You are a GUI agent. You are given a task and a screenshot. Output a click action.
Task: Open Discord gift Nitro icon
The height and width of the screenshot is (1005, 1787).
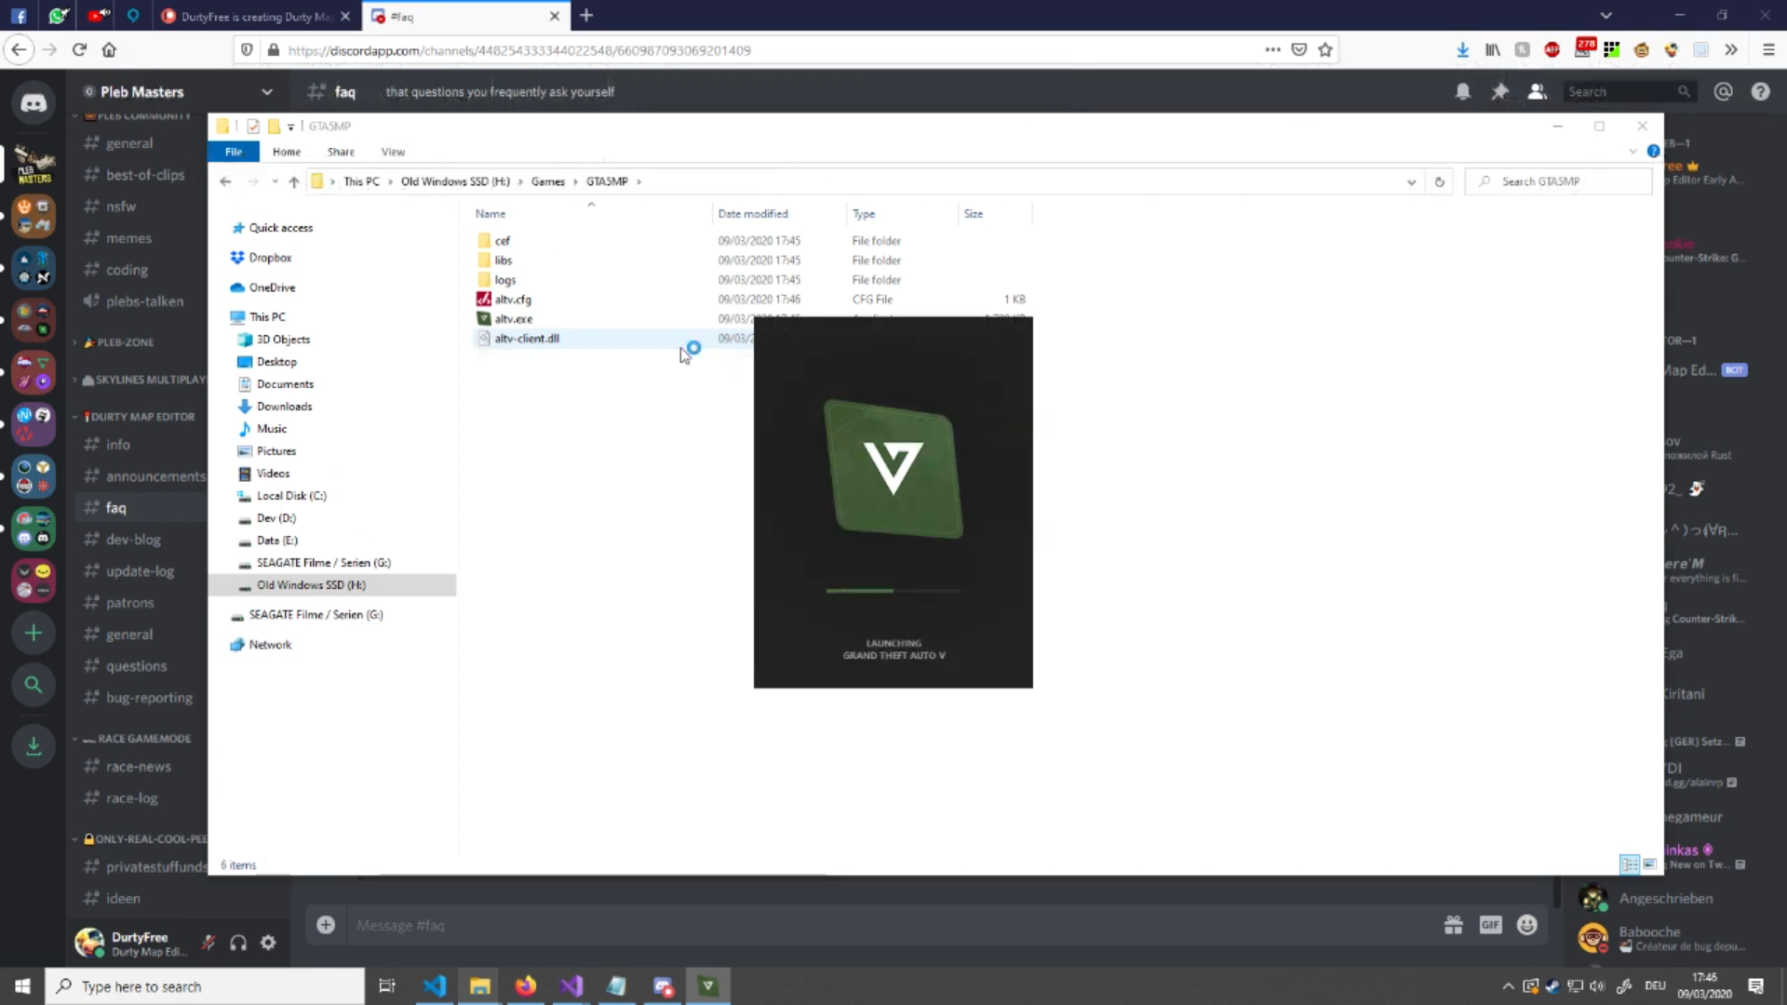1454,925
